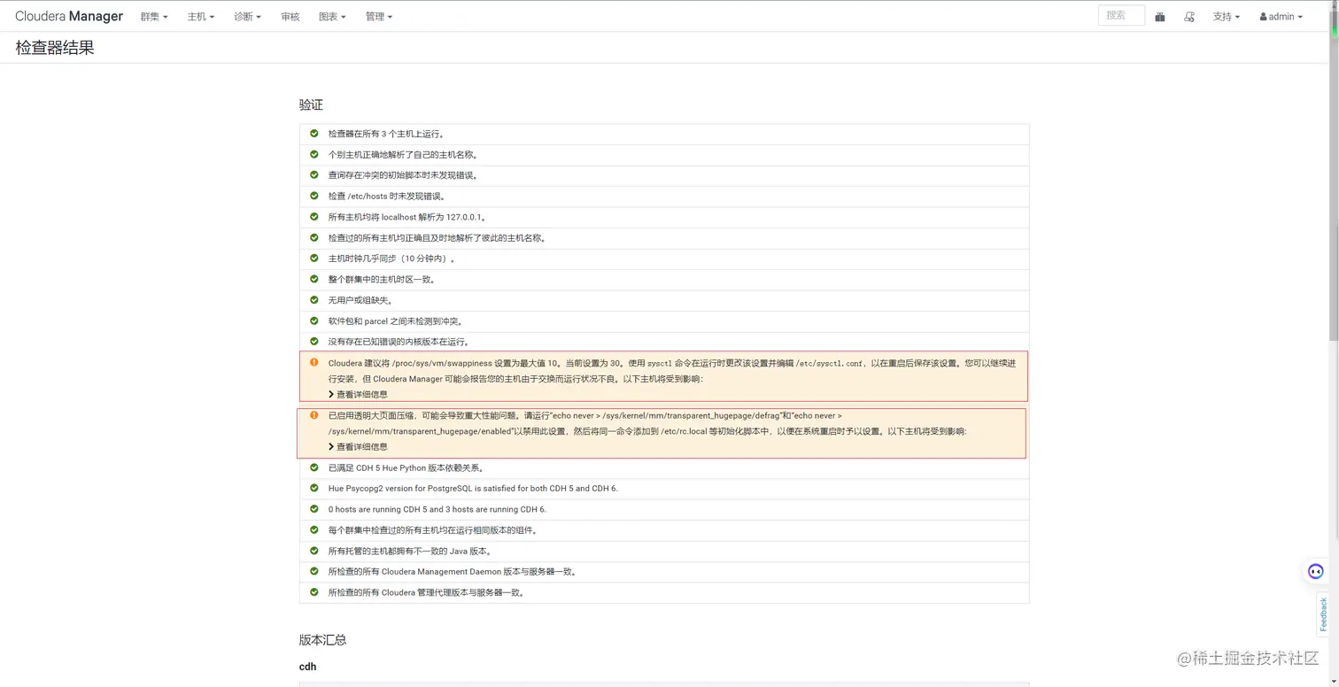The width and height of the screenshot is (1339, 687).
Task: Expand 查看详细信息 under transparent hugepage warning
Action: point(358,446)
